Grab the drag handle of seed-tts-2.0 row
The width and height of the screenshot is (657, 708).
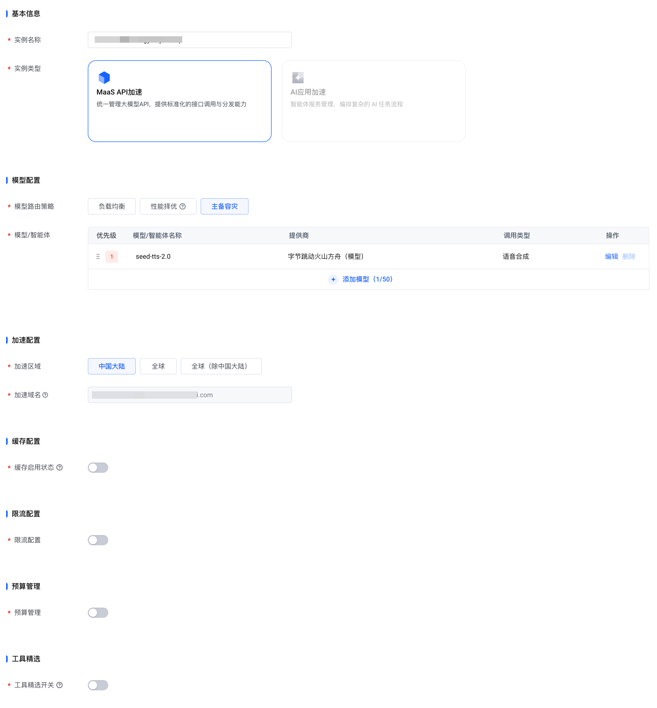coord(98,256)
